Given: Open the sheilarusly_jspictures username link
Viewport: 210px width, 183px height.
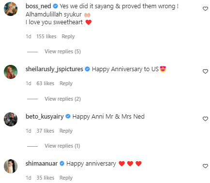Looking at the screenshot, I should tap(54, 69).
